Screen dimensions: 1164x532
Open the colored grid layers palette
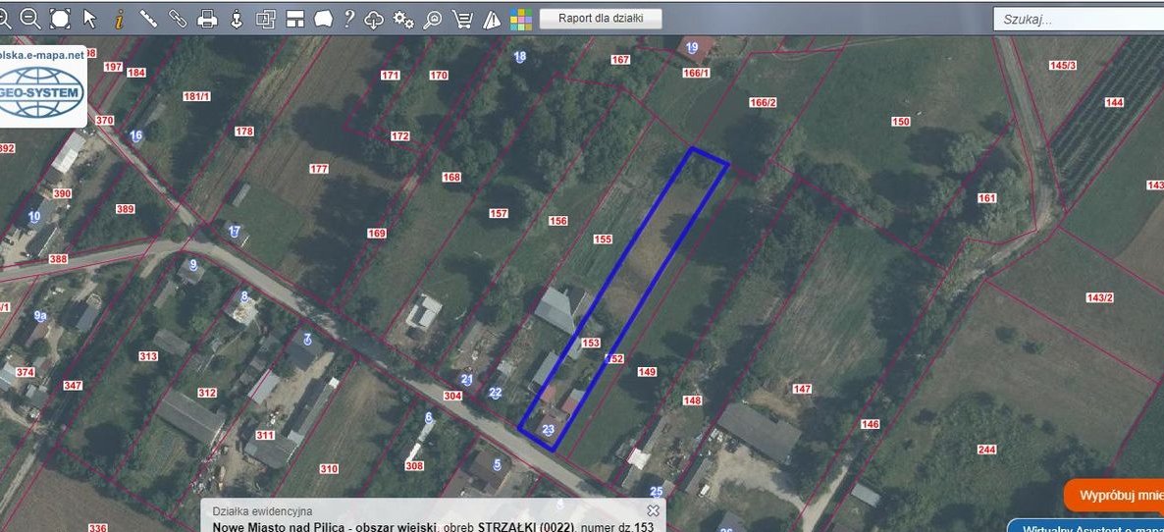click(521, 19)
